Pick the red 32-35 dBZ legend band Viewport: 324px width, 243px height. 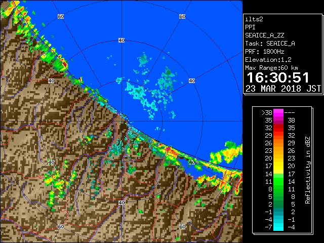tap(278, 128)
